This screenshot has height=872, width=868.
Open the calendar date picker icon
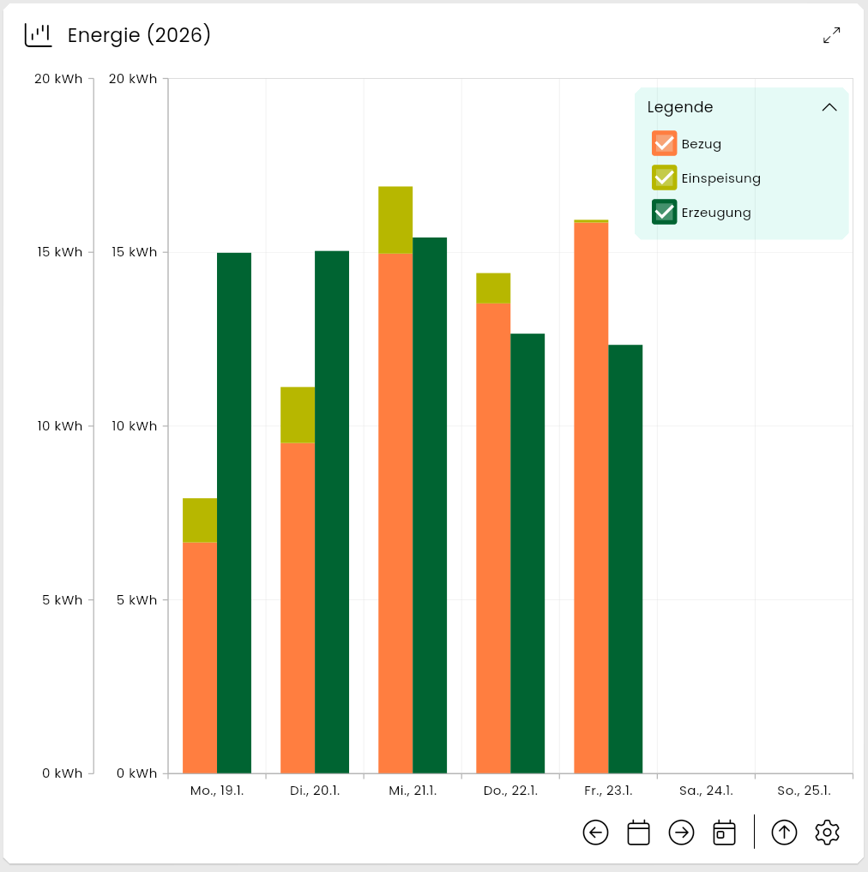point(638,833)
